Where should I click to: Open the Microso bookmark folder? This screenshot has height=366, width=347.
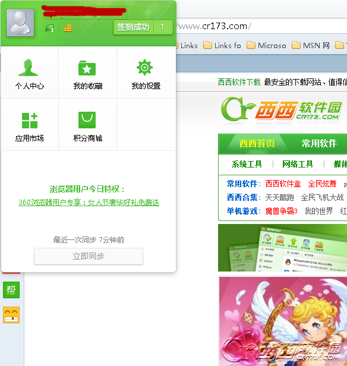pos(266,45)
